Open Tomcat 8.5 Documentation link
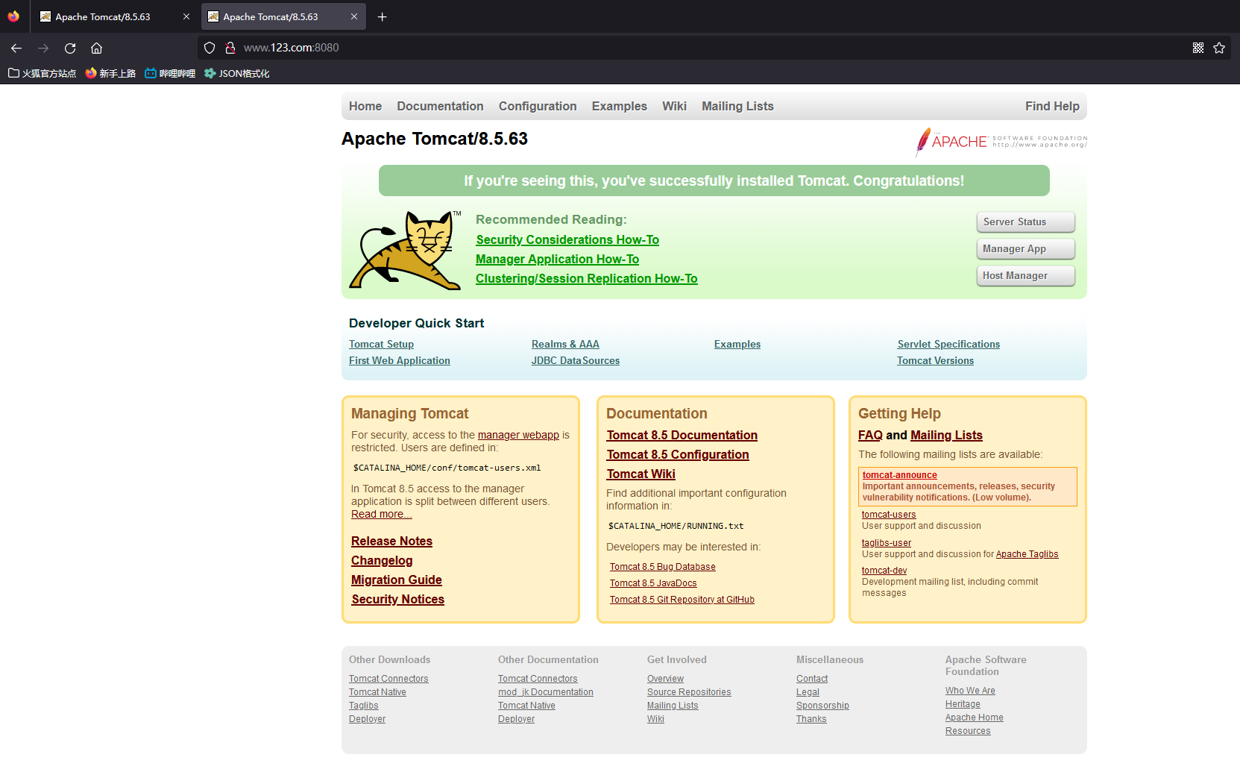The image size is (1240, 769). pyautogui.click(x=682, y=435)
